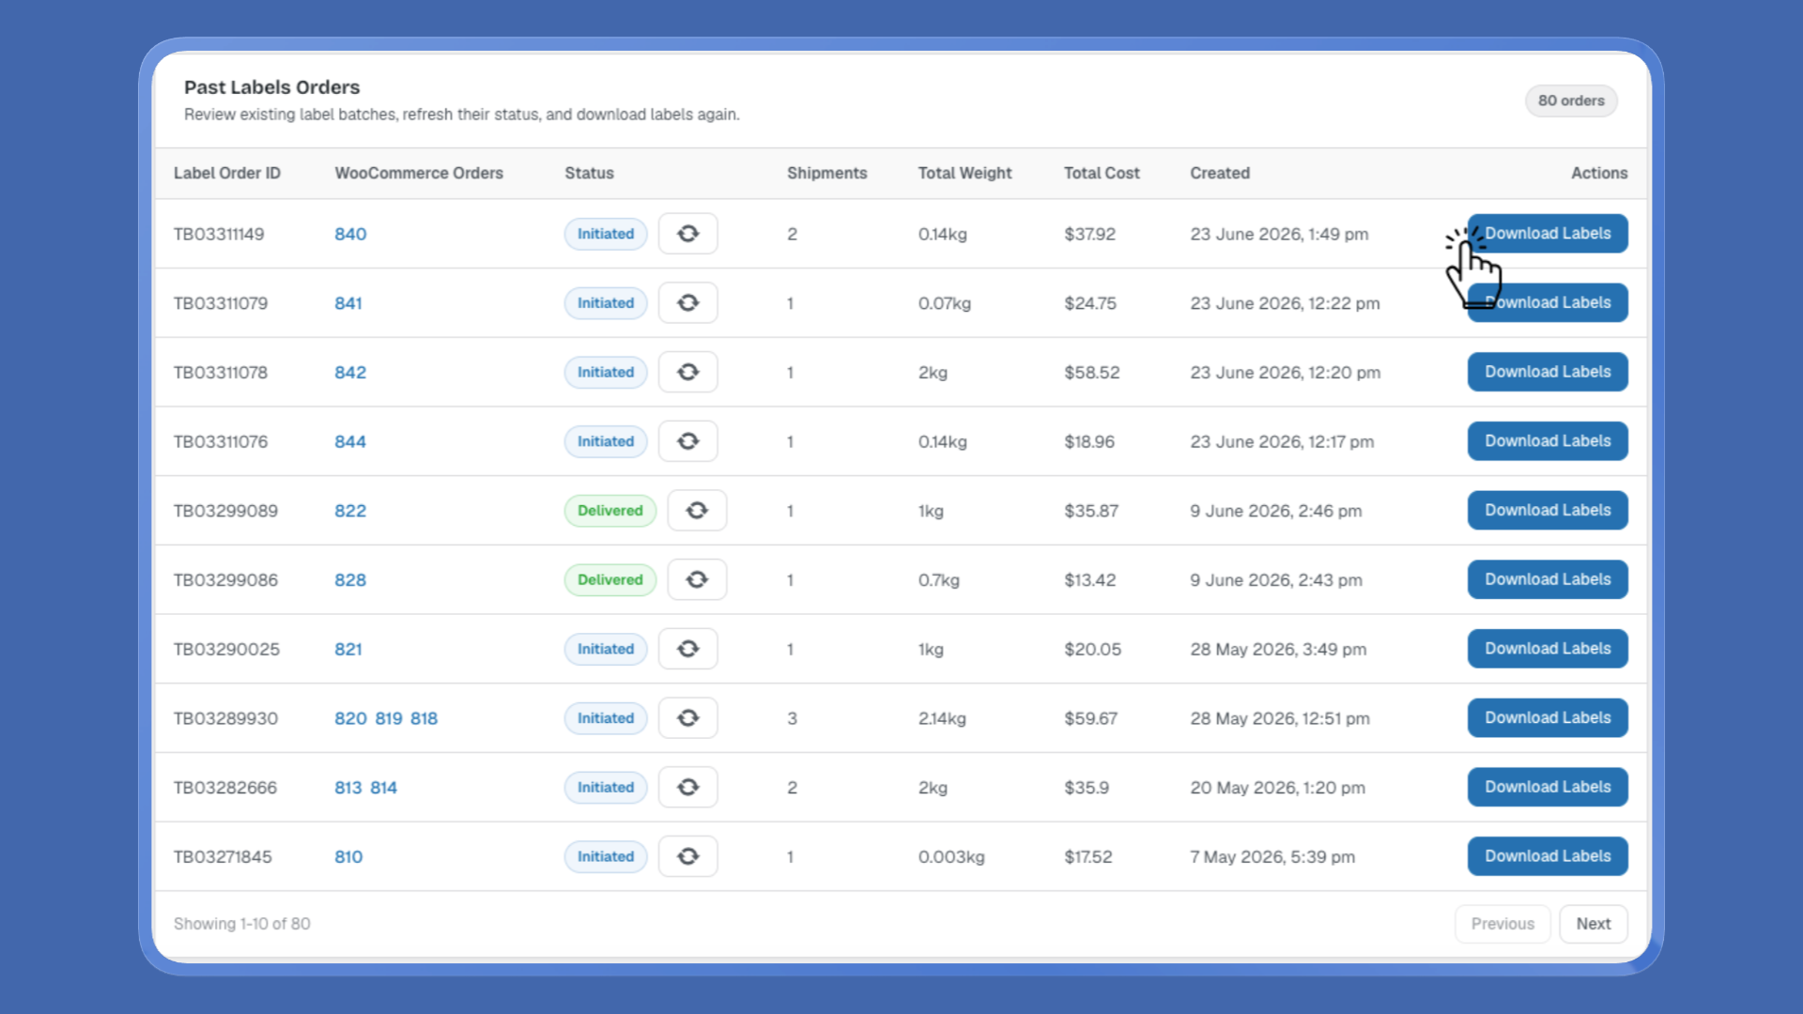Download labels for order TB03282666
Viewport: 1803px width, 1014px height.
click(x=1548, y=787)
